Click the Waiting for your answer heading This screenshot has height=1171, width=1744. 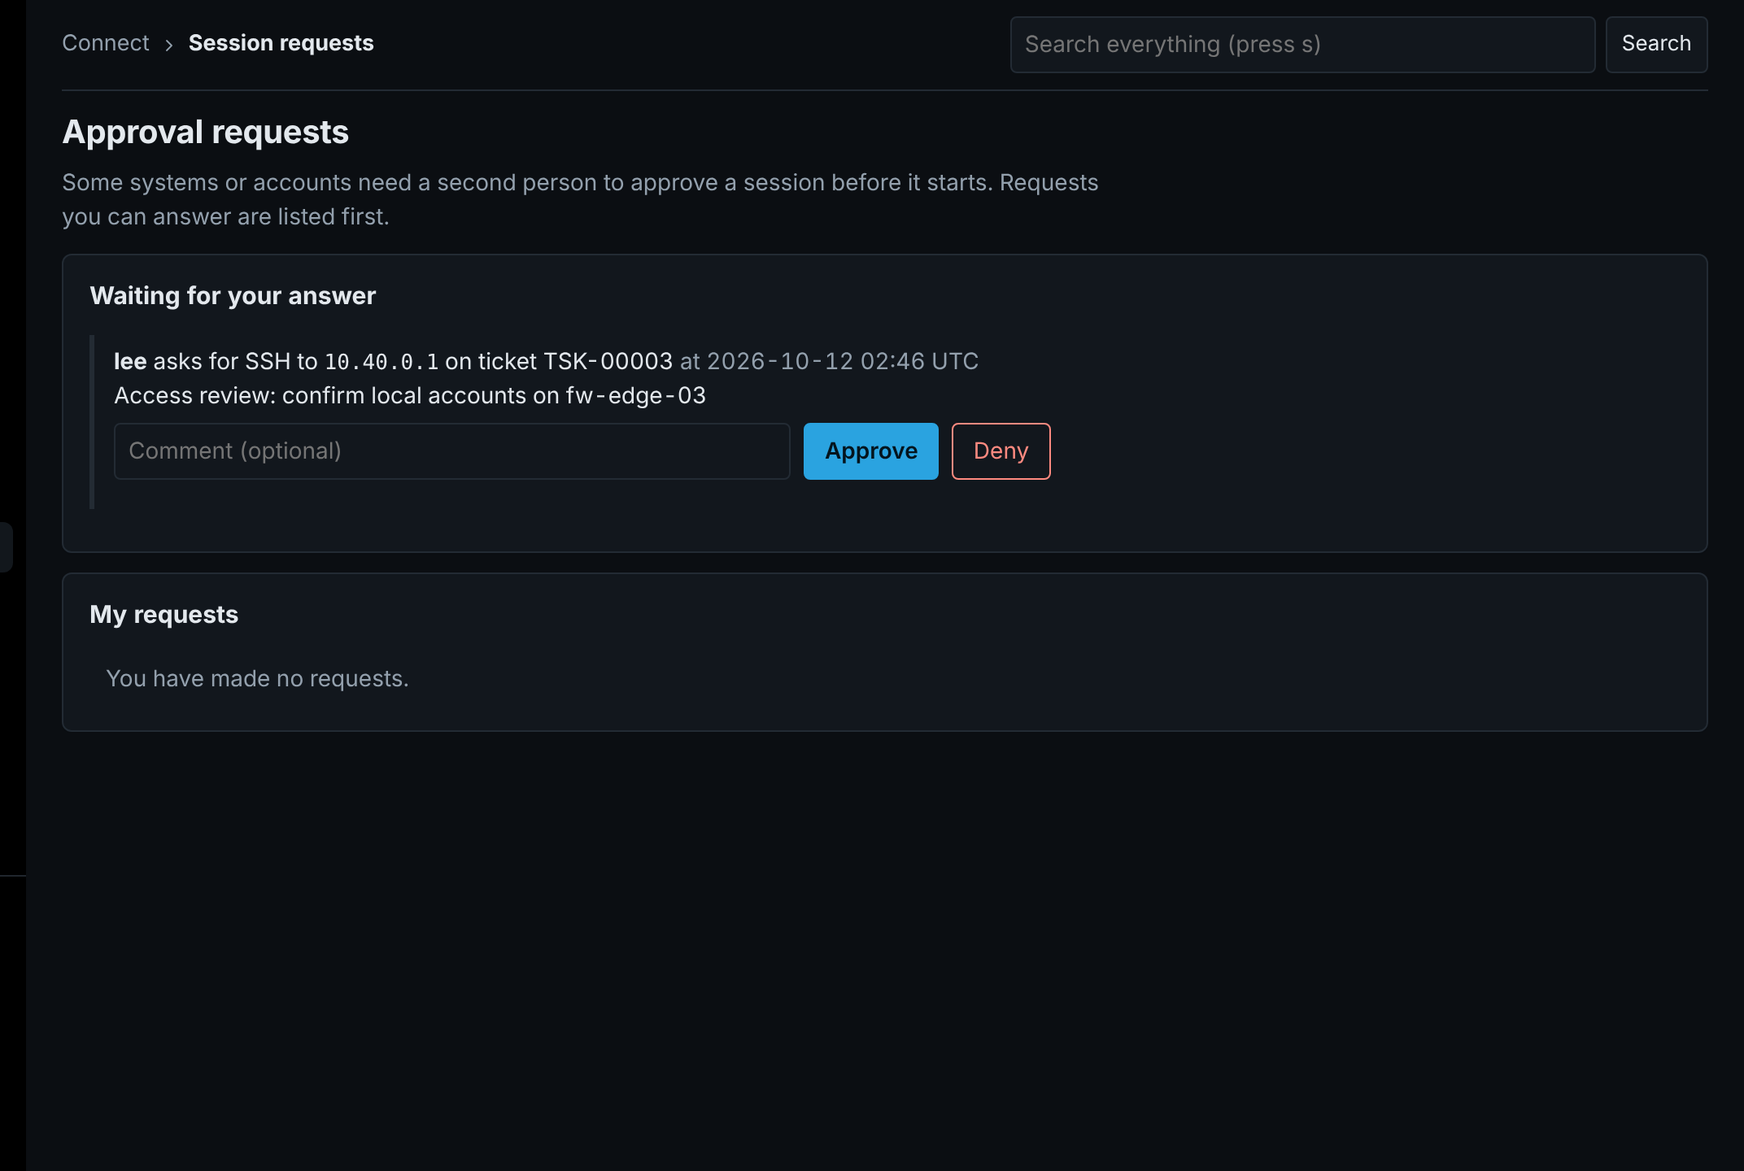coord(233,296)
